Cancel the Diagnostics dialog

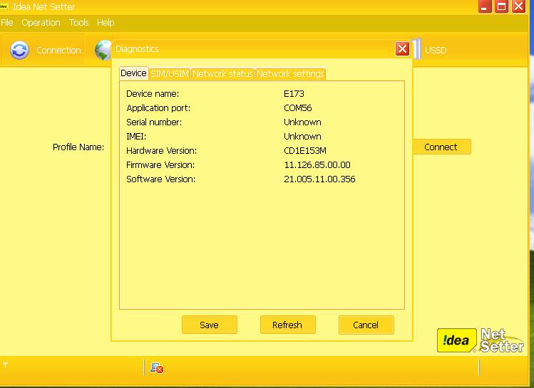(x=366, y=325)
